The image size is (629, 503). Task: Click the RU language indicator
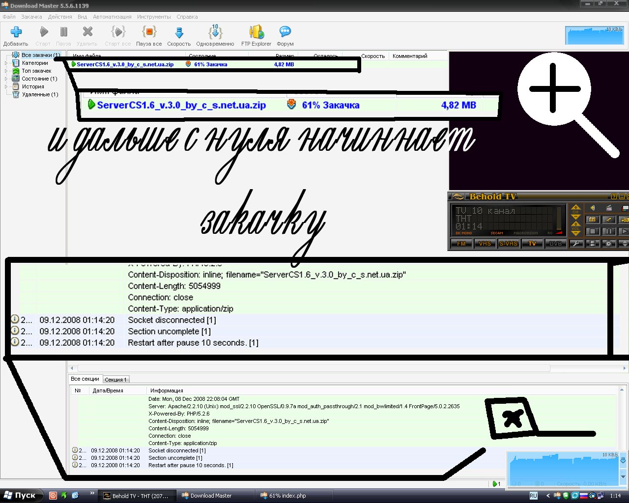[533, 496]
